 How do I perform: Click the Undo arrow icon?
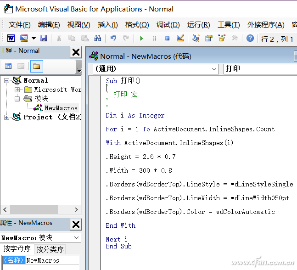pos(113,39)
